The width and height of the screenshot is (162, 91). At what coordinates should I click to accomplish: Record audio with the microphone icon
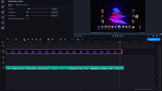65,39
